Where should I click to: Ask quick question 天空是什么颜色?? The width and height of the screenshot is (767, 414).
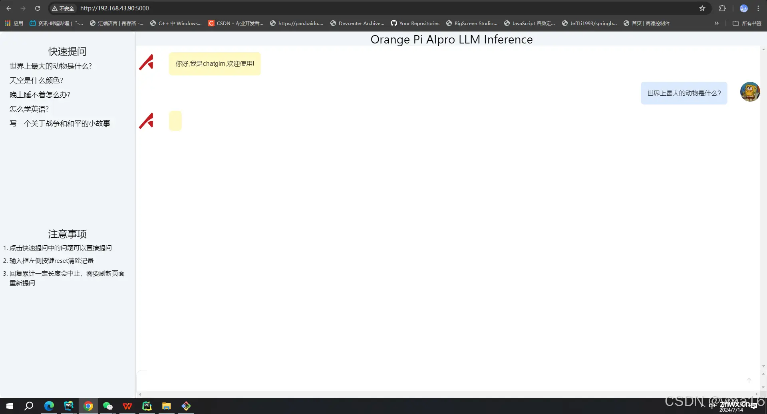(x=36, y=81)
